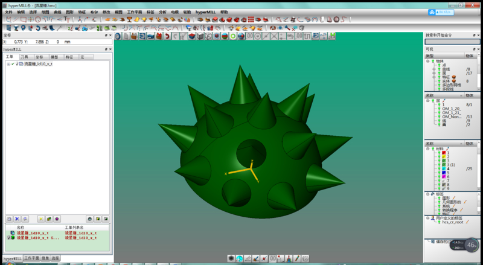Screen dimensions: 483x265
Task: Click the 搜索和开始命令 search field
Action: pyautogui.click(x=452, y=42)
